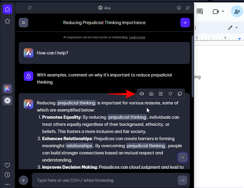Click the Aria panel vertical scrollbar

(193, 65)
